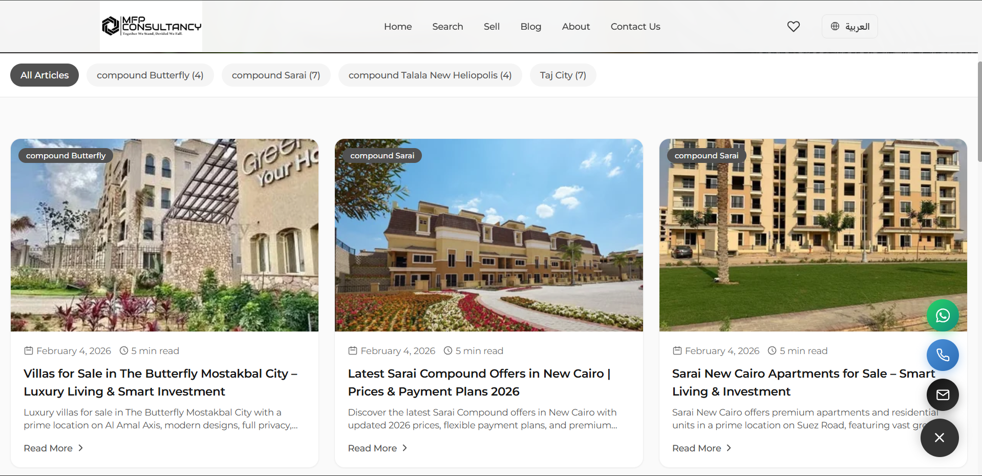The width and height of the screenshot is (982, 476).
Task: Click Read More on the Butterfly article
Action: coord(48,448)
